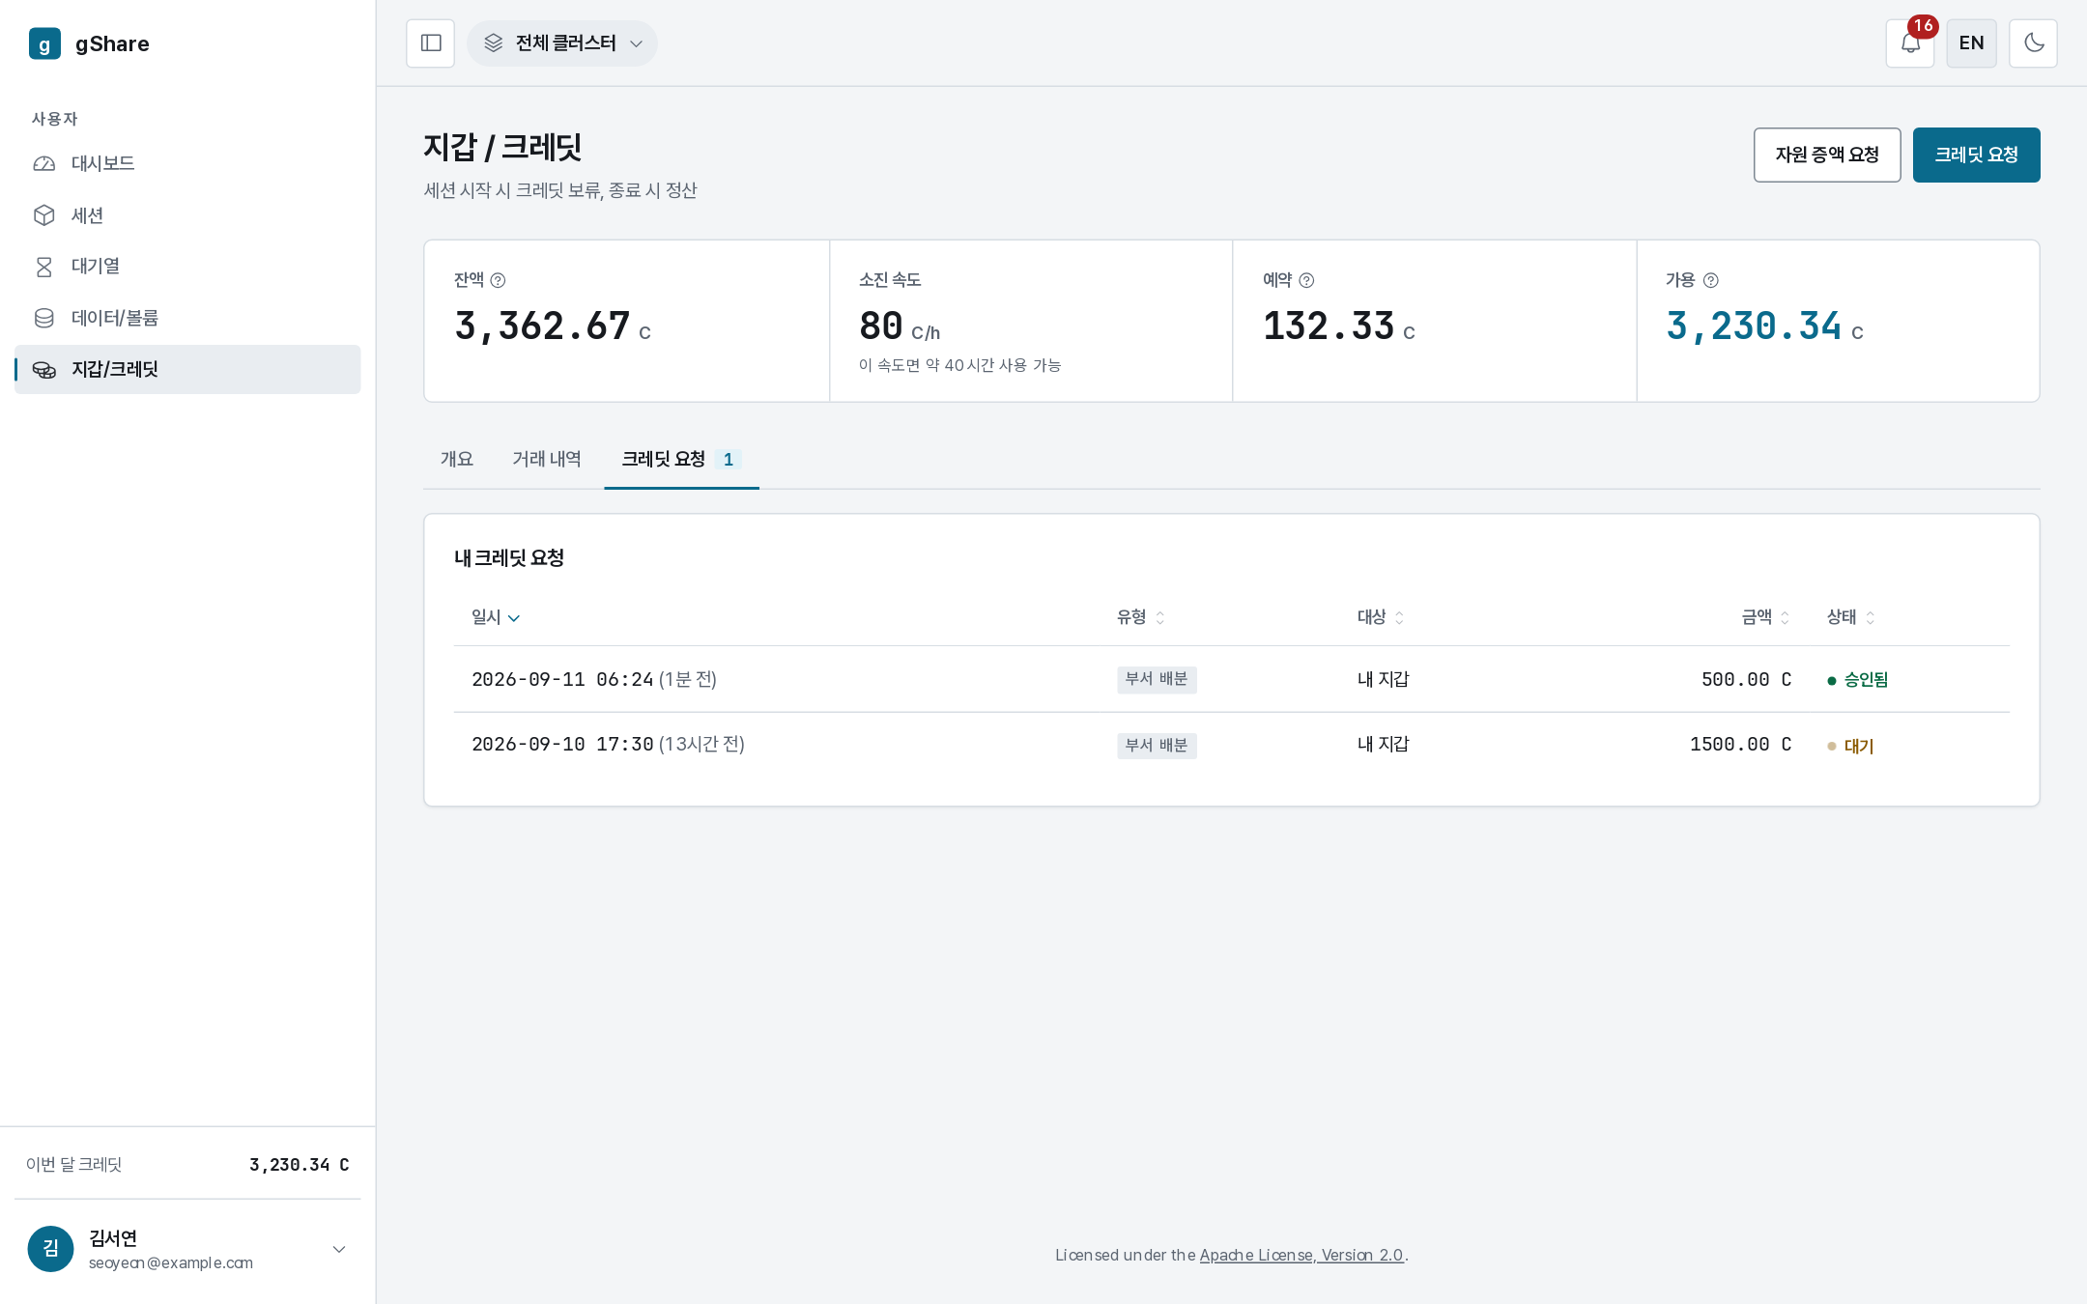Switch to the 개요 tab
2087x1304 pixels.
click(457, 459)
